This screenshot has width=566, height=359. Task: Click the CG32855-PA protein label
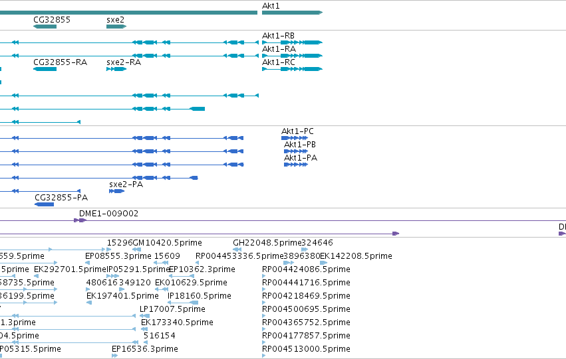[x=61, y=198]
